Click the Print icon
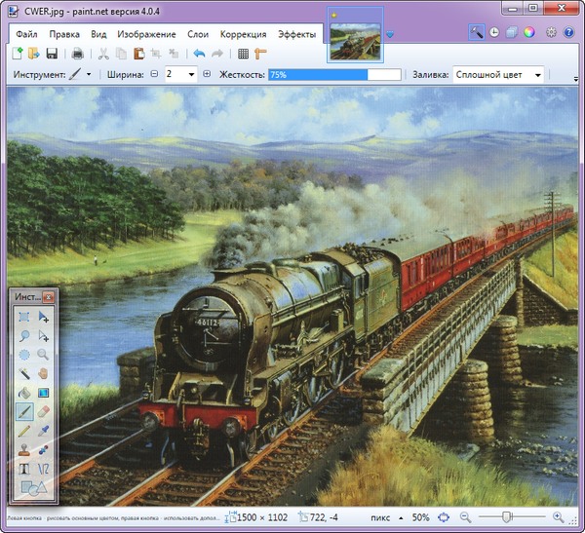Screen dimensions: 585x533 (x=77, y=54)
